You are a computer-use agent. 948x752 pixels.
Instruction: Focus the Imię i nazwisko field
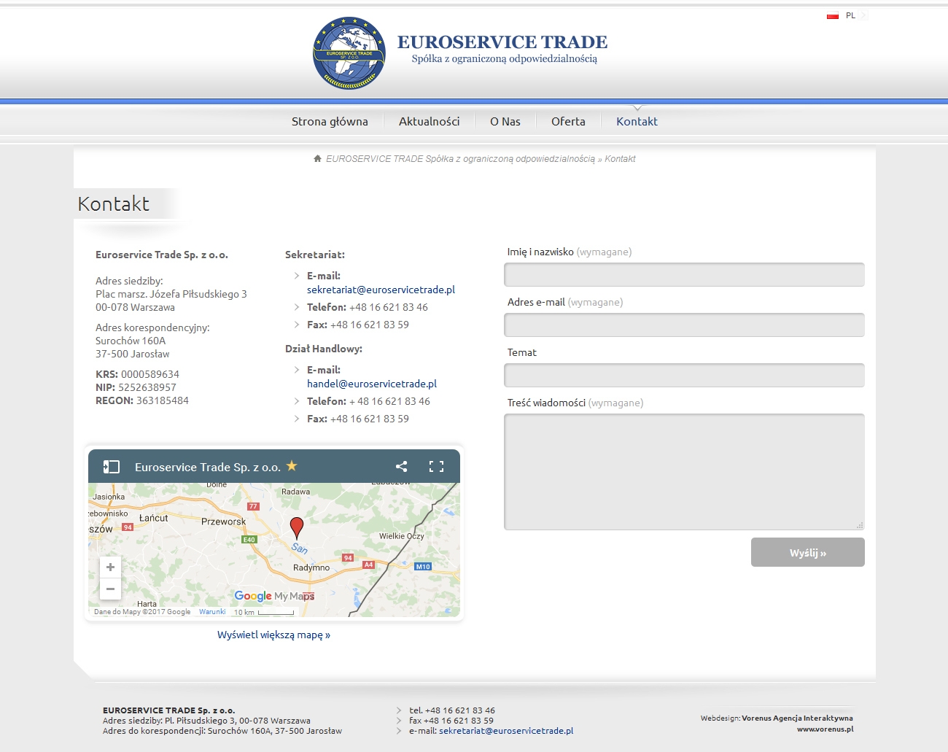click(x=684, y=275)
